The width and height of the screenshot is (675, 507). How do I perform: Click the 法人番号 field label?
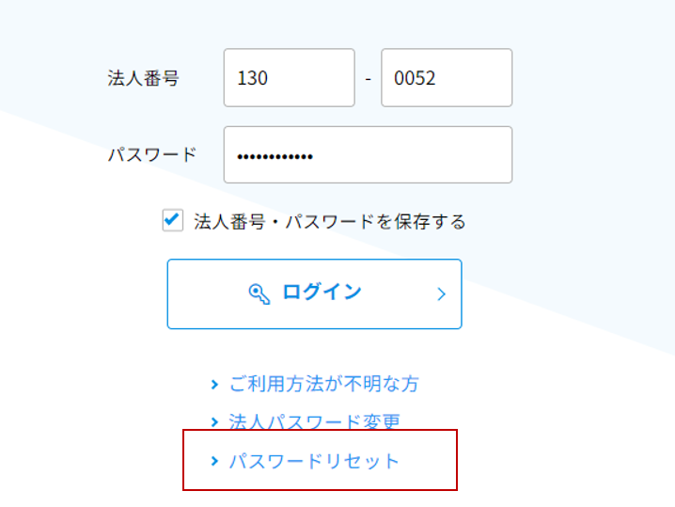tap(143, 78)
